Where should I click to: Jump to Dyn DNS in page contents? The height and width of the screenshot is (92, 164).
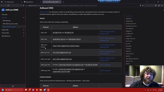tap(128, 44)
